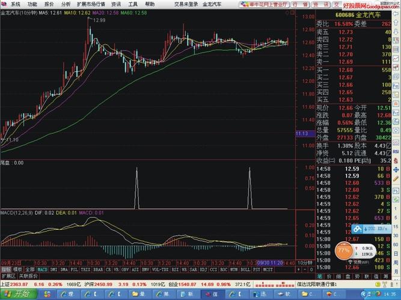Open the 扩展区 tab
Screen dimensions: 401x300
pos(8,276)
